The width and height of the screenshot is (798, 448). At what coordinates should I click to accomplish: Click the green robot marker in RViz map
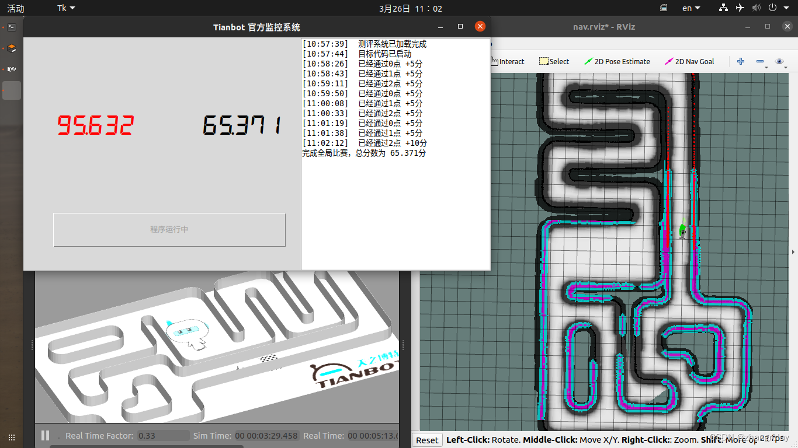pyautogui.click(x=682, y=229)
